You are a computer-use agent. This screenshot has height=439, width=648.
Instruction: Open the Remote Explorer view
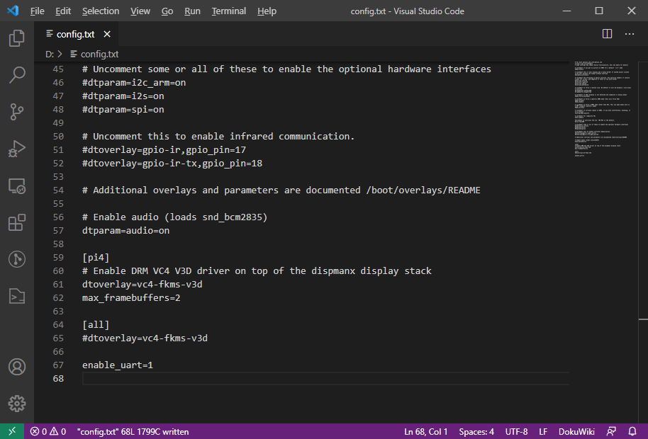click(16, 186)
